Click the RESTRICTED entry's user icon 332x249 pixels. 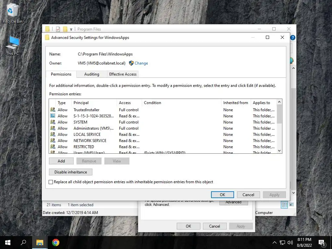click(x=53, y=147)
